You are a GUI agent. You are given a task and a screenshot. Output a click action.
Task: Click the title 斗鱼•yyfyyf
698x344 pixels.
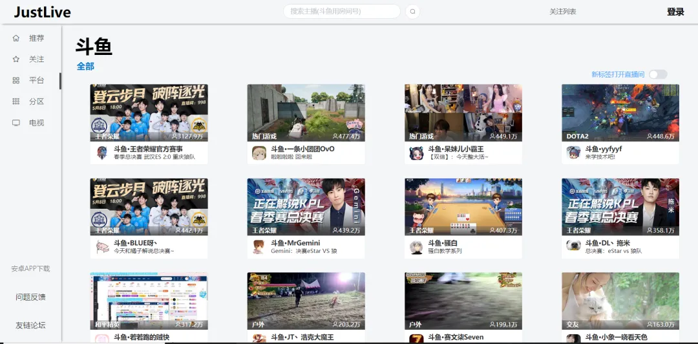coord(604,149)
